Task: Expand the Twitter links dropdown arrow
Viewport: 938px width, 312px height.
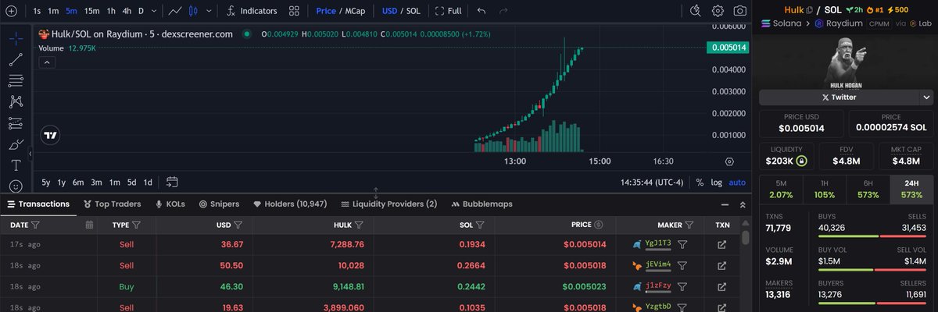Action: coord(926,97)
